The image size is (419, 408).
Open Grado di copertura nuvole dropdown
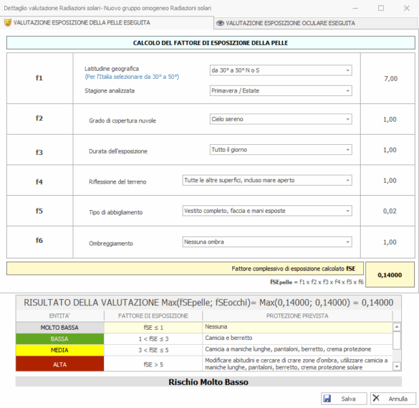[280, 119]
